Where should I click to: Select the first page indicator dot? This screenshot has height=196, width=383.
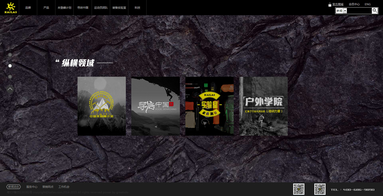[x=10, y=55]
